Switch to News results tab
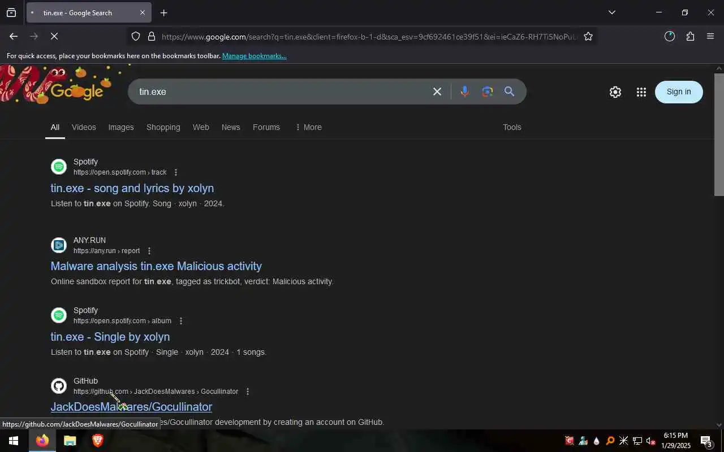 [231, 127]
